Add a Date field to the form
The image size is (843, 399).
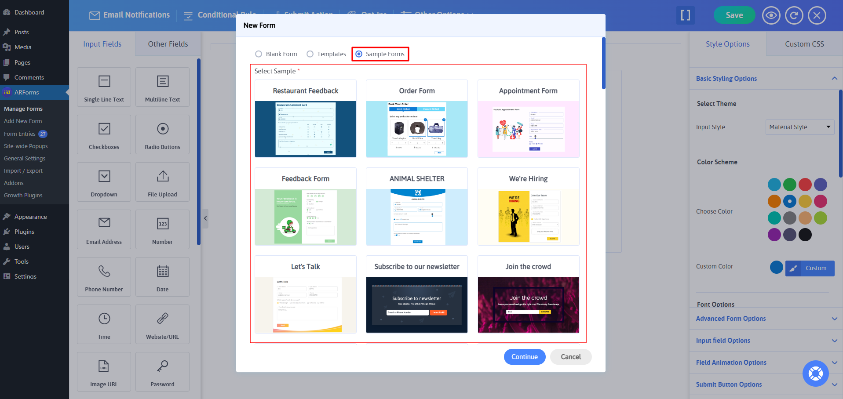[x=162, y=276]
